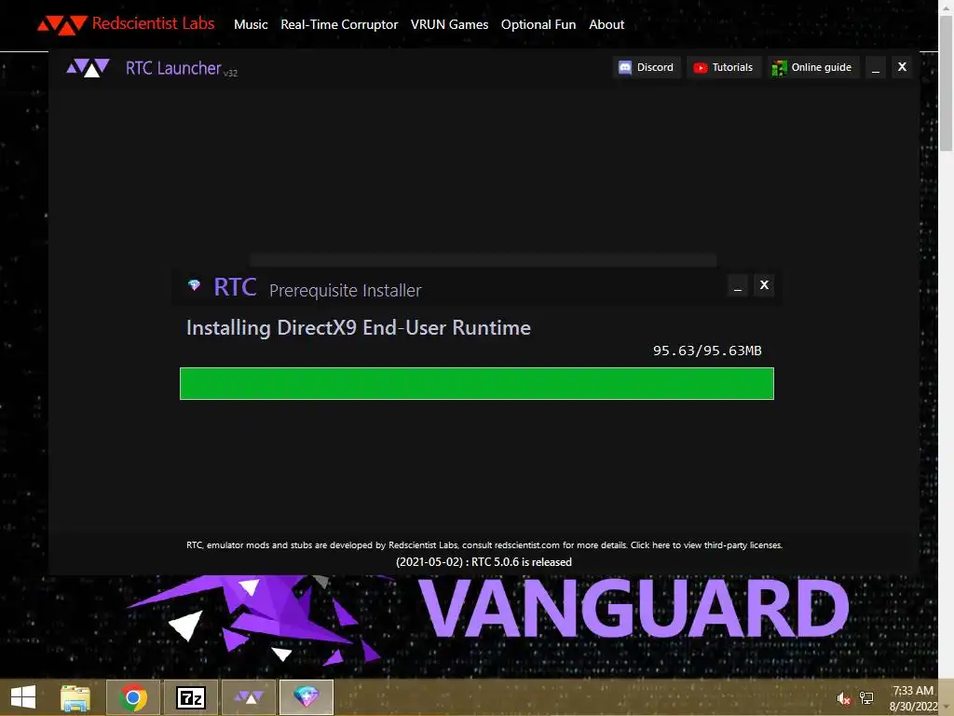Open 7-Zip from the taskbar
954x716 pixels.
click(x=190, y=697)
